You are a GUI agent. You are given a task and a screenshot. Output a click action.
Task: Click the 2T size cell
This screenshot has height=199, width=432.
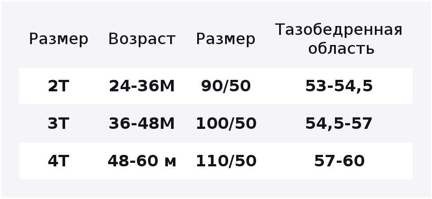click(x=58, y=86)
